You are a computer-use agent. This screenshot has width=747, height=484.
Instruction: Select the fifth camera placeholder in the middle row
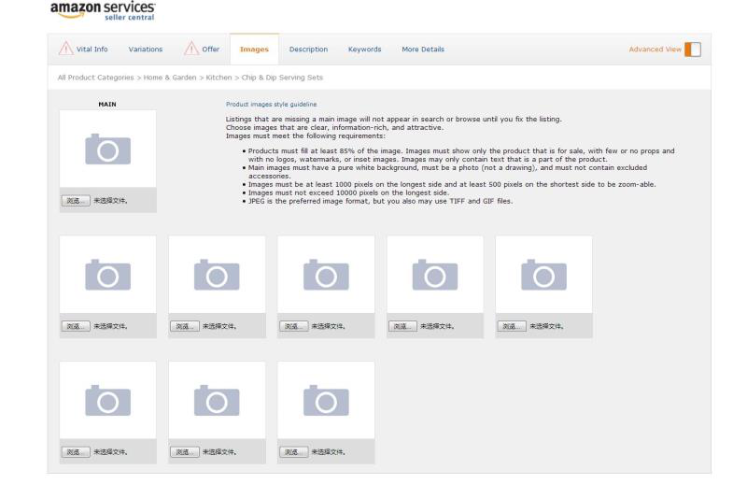click(543, 274)
